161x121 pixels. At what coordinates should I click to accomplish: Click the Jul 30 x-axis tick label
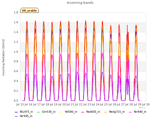click(146, 104)
